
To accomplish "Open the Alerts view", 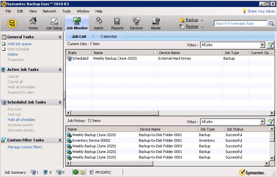I will point(99,23).
